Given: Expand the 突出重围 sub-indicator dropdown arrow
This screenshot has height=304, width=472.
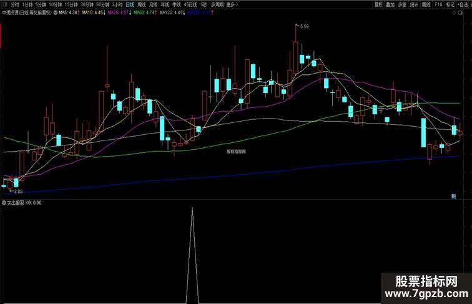Looking at the screenshot, I should pyautogui.click(x=4, y=203).
